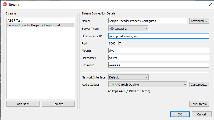Click into the Hostname or IP field
Screen dimensions: 214x120
point(158,36)
